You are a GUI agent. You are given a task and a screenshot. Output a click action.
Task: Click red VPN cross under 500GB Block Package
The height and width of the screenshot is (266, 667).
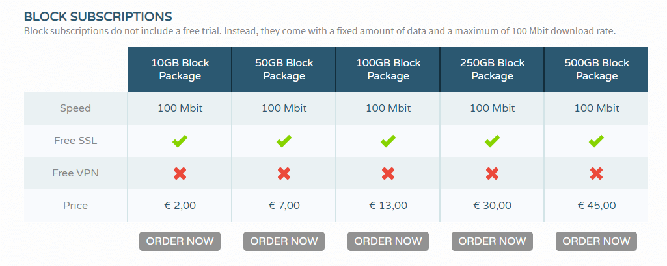pyautogui.click(x=596, y=173)
